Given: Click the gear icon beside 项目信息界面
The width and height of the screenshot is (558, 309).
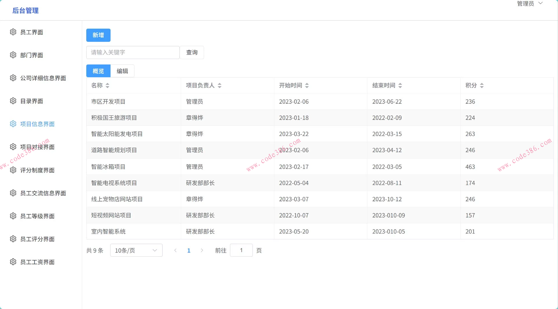Looking at the screenshot, I should click(13, 124).
